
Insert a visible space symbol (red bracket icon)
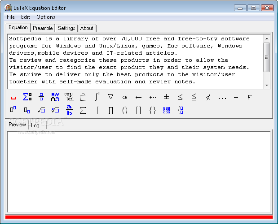pyautogui.click(x=13, y=97)
